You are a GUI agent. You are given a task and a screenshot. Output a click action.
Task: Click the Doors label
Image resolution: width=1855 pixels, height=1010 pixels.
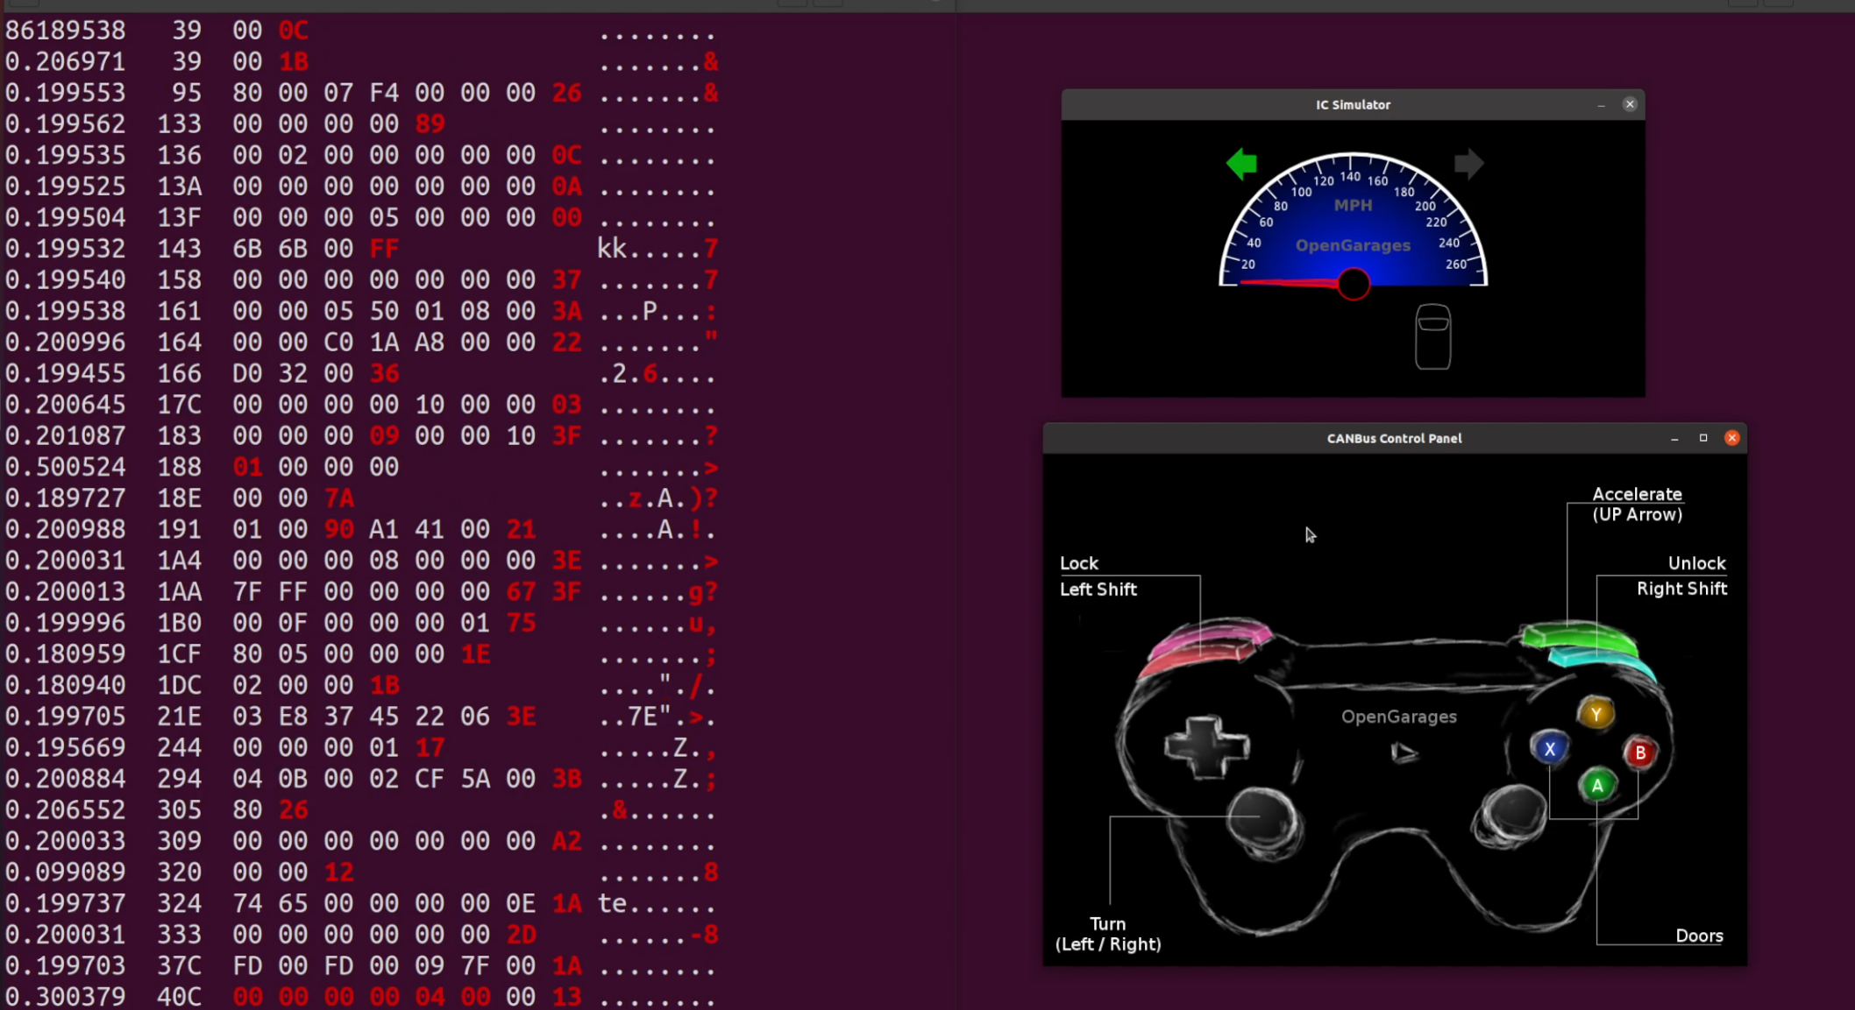click(1699, 936)
